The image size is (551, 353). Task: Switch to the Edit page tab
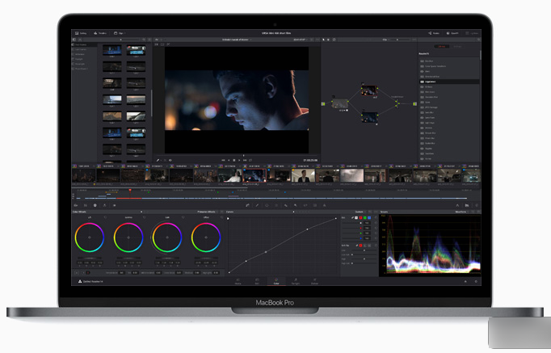[x=257, y=281]
